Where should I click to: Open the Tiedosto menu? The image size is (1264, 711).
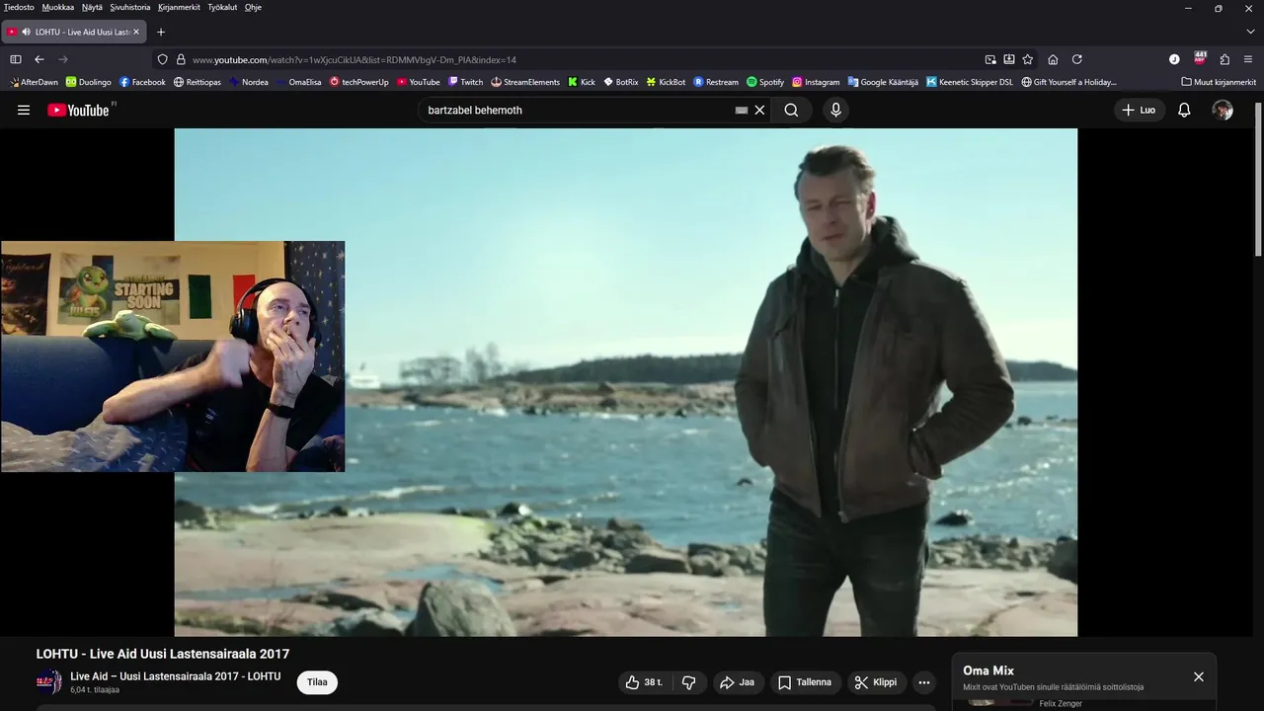click(x=19, y=7)
